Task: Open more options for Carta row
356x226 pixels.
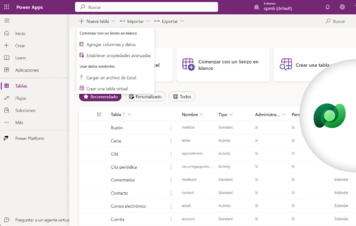Action: 171,141
